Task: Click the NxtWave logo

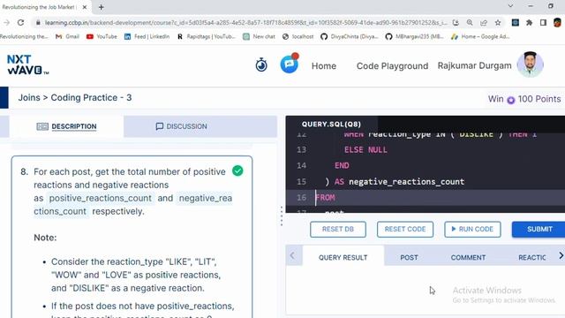Action: point(27,64)
